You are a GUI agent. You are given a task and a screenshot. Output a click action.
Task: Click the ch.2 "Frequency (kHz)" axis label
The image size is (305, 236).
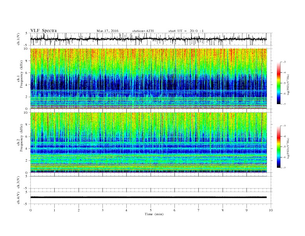pyautogui.click(x=21, y=137)
